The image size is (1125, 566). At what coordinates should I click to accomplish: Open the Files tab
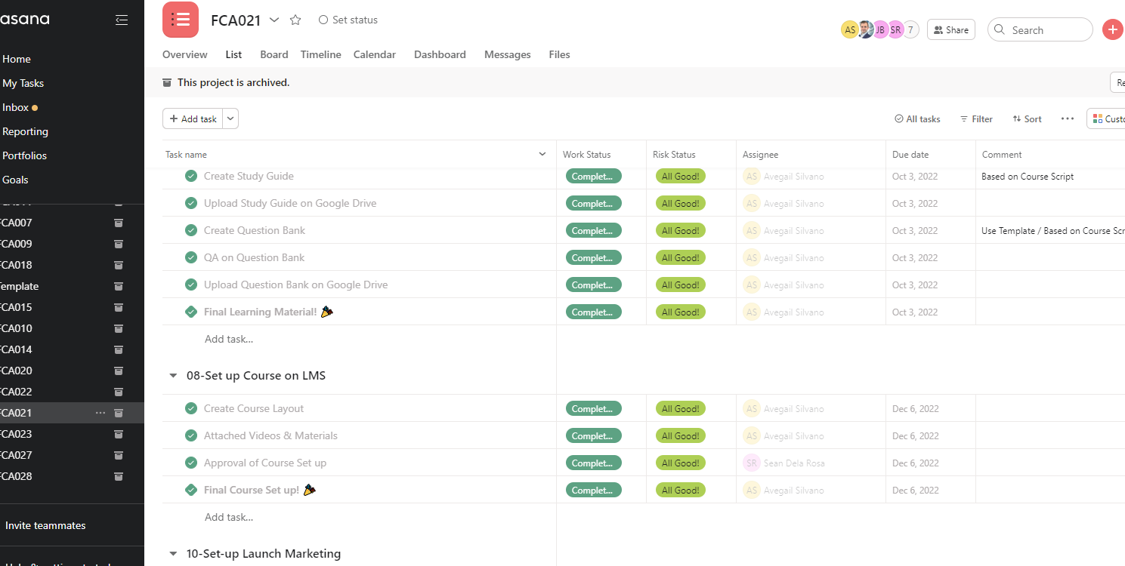click(x=560, y=54)
